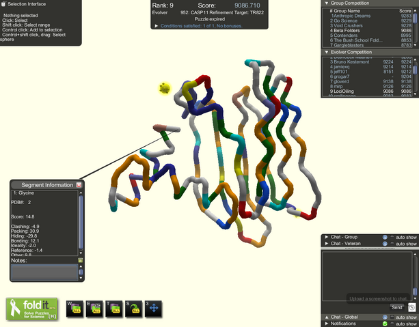419x327 pixels.
Task: Click the upload screenshot to chat icon
Action: [x=411, y=307]
